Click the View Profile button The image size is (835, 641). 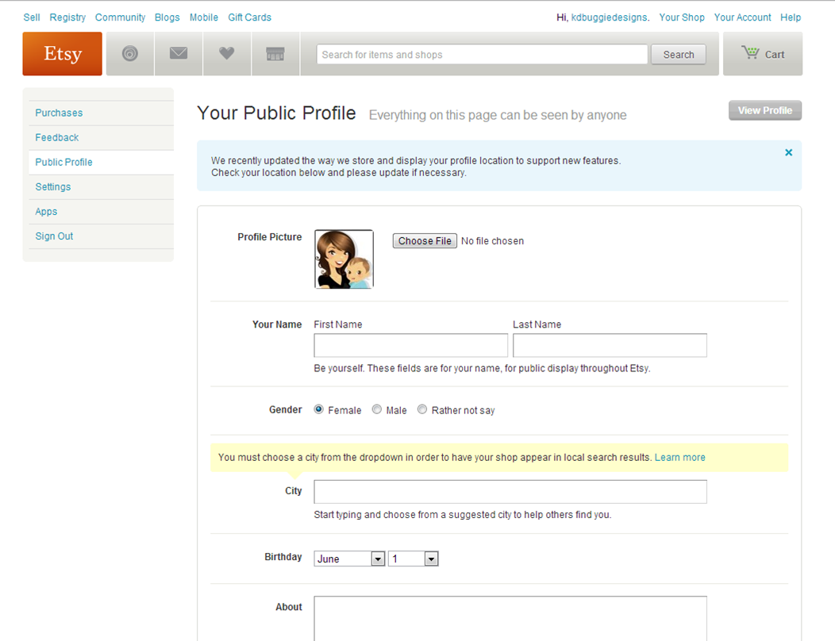764,110
